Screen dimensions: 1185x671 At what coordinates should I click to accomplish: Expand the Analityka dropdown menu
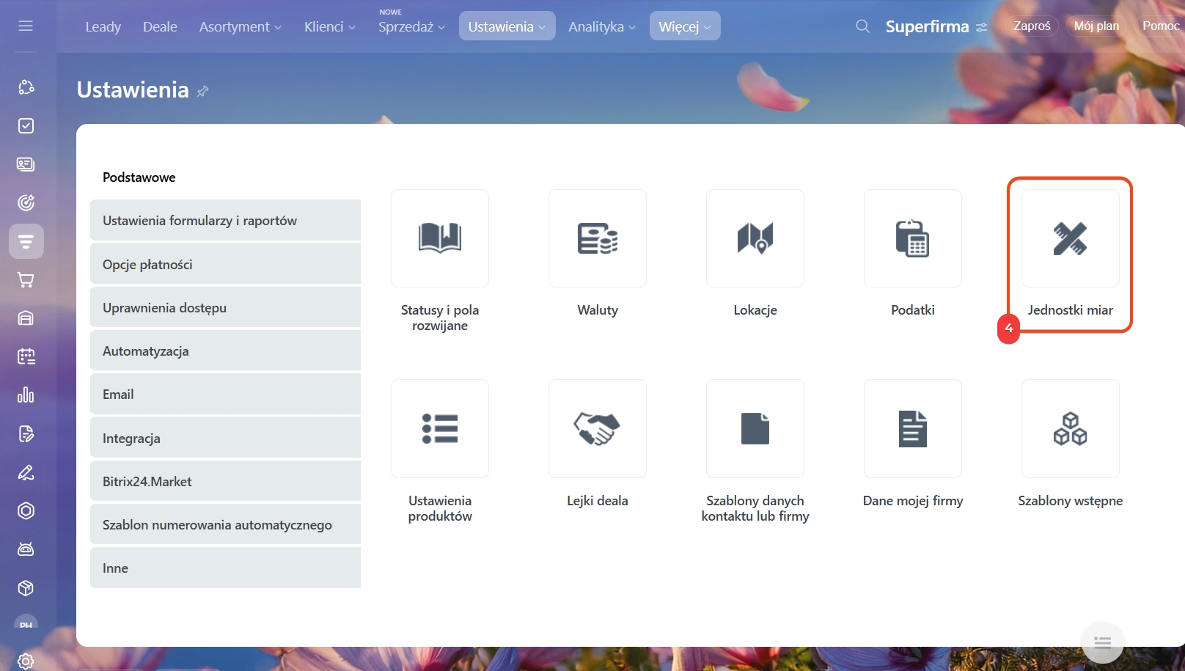pyautogui.click(x=602, y=26)
